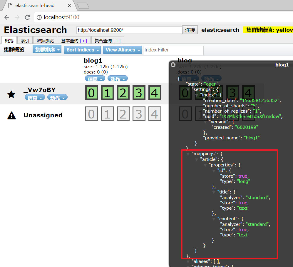Collapse the "content" property node
The width and height of the screenshot is (293, 267).
tap(214, 219)
